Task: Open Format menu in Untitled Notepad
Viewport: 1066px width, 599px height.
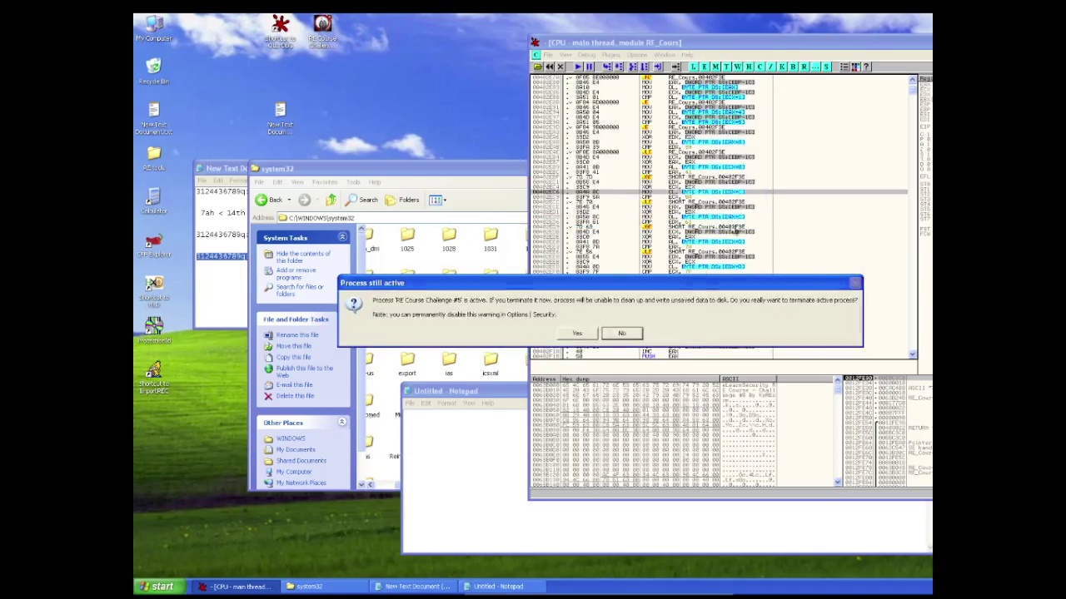Action: click(446, 403)
